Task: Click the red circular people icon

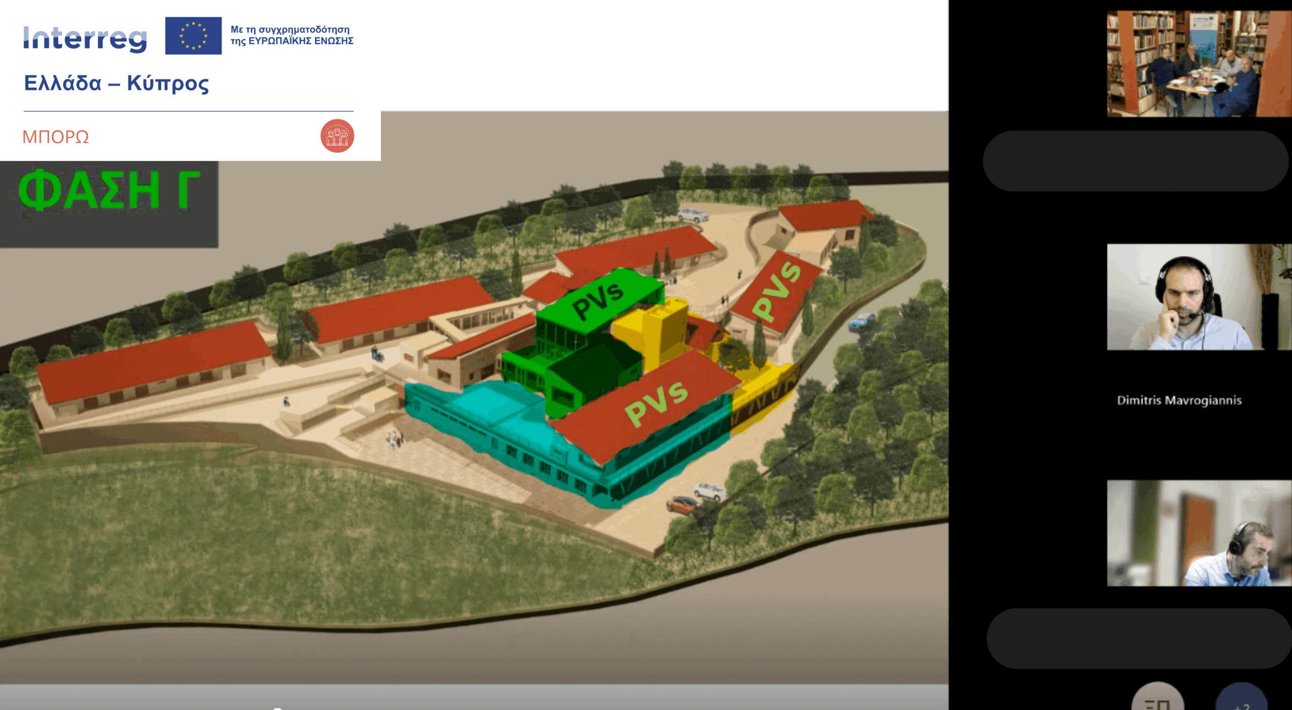Action: (337, 136)
